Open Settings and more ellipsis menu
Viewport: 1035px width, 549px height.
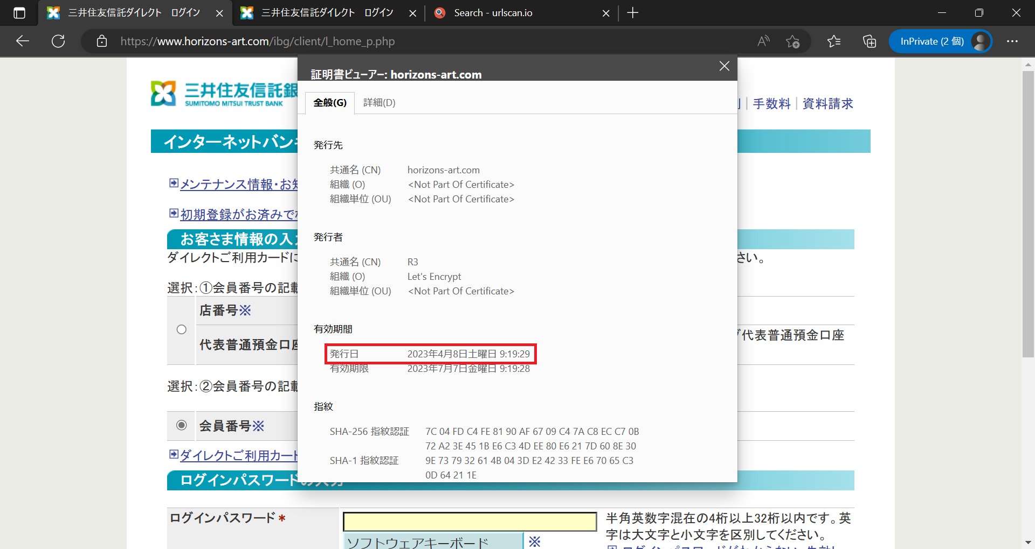[x=1012, y=41]
